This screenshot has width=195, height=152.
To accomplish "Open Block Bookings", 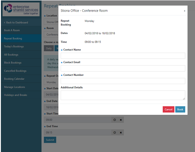I will tap(21, 62).
